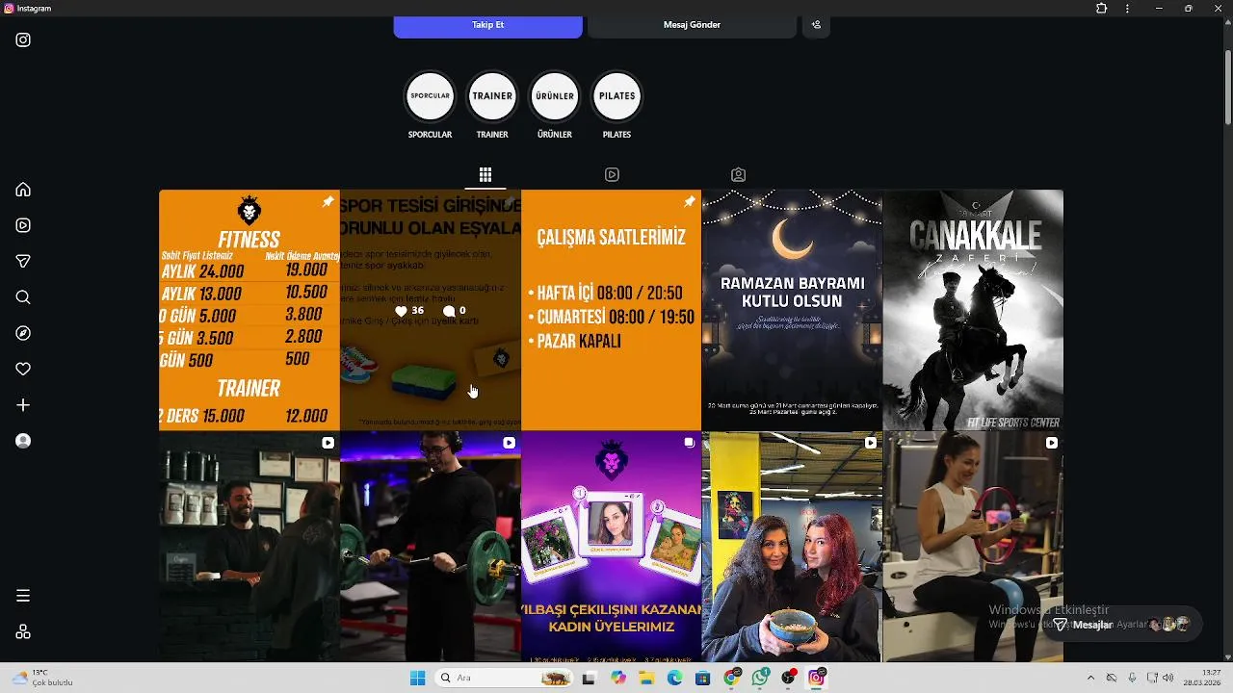Image resolution: width=1233 pixels, height=693 pixels.
Task: Click the taskbar Ara search box
Action: click(x=502, y=678)
